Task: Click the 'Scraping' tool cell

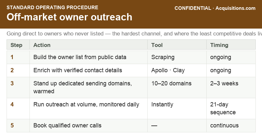Action: coord(177,57)
